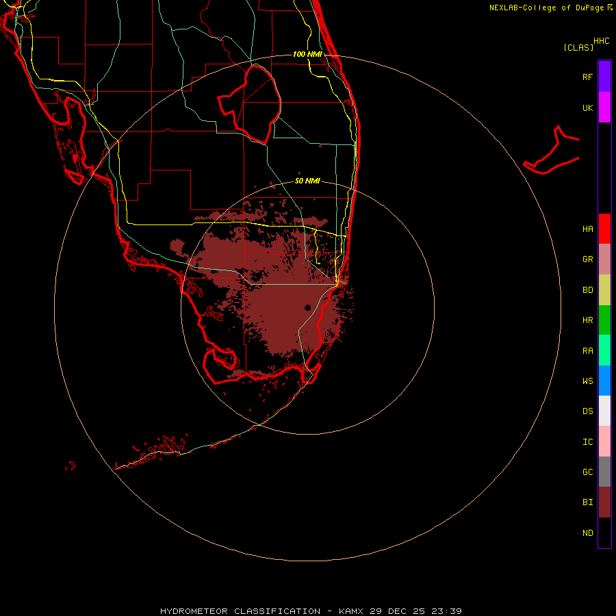Click the IC legend label

(x=587, y=442)
